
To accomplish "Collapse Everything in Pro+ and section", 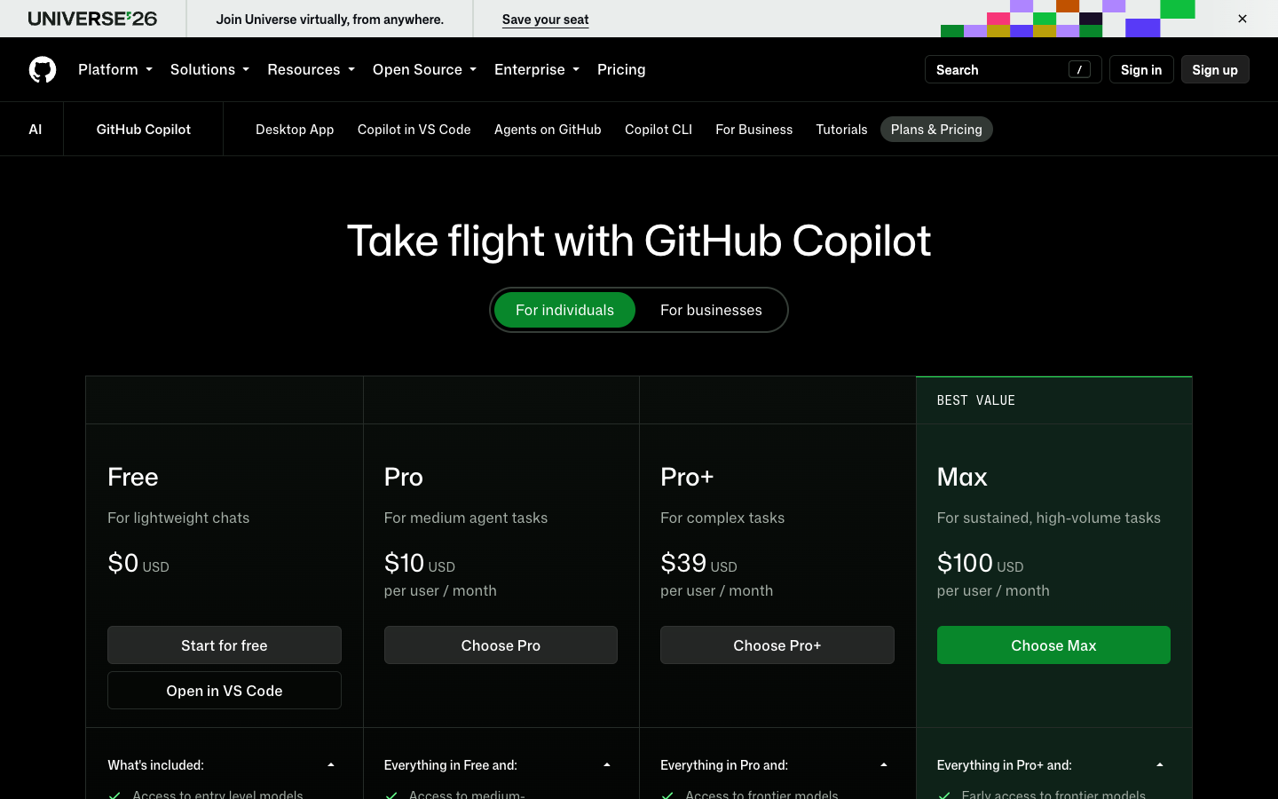I will tap(1053, 765).
